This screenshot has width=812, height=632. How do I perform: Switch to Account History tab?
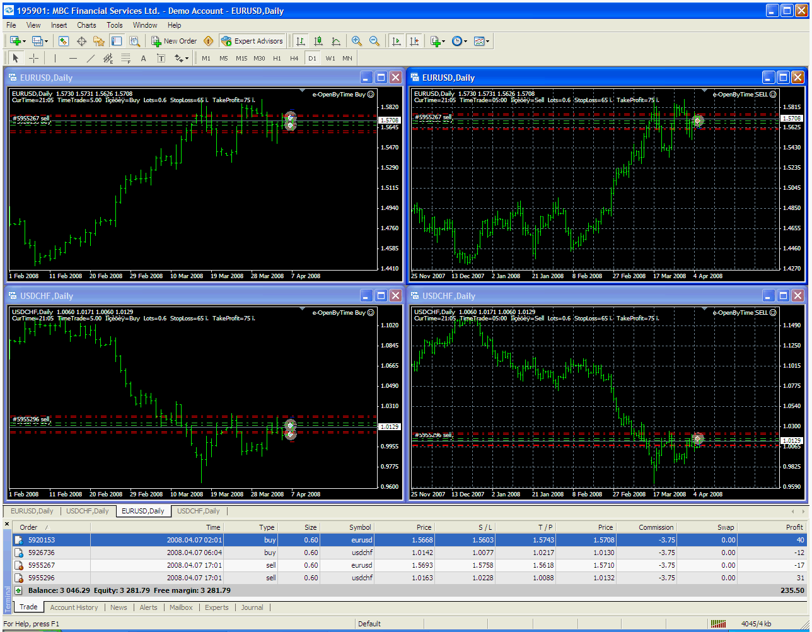pyautogui.click(x=74, y=607)
